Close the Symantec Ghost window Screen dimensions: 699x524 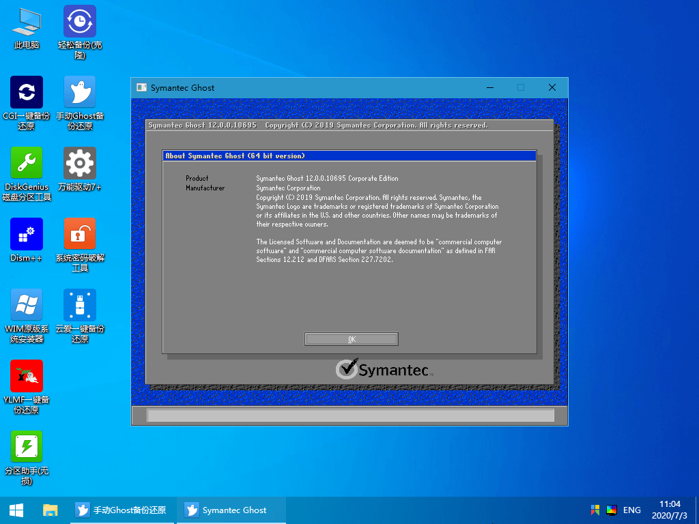(x=552, y=87)
